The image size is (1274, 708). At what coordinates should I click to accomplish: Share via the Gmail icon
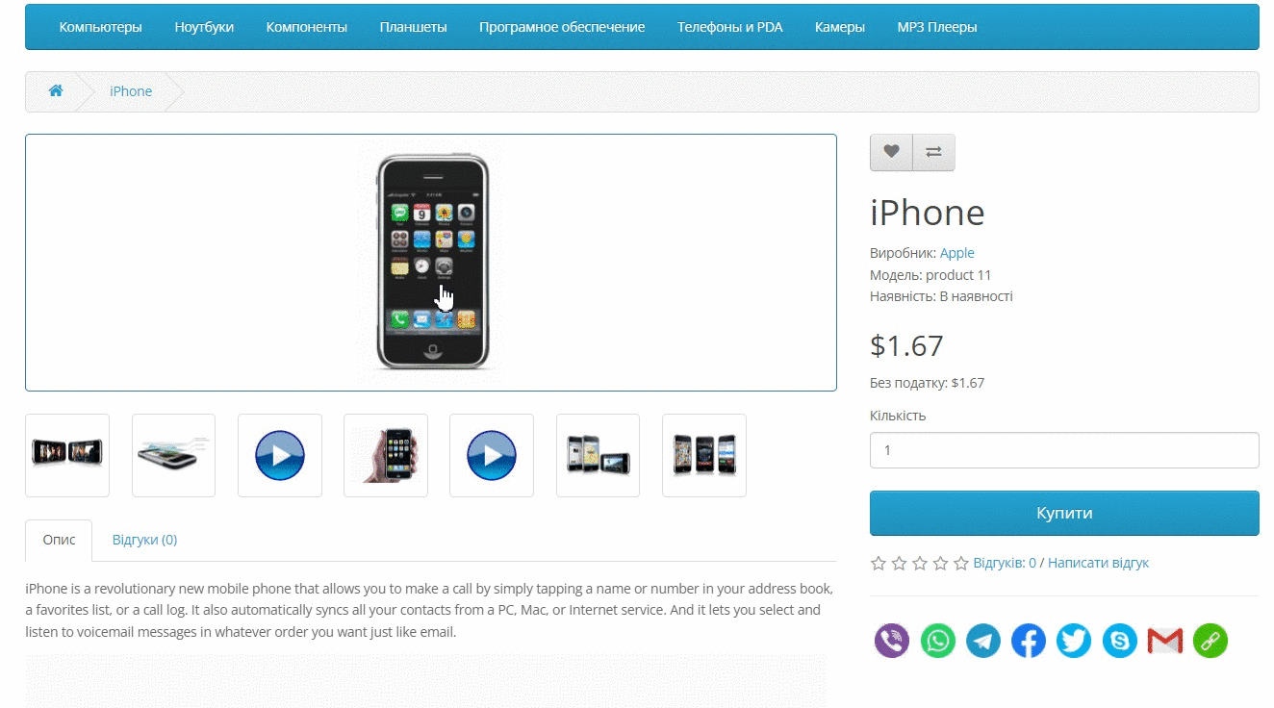point(1165,641)
